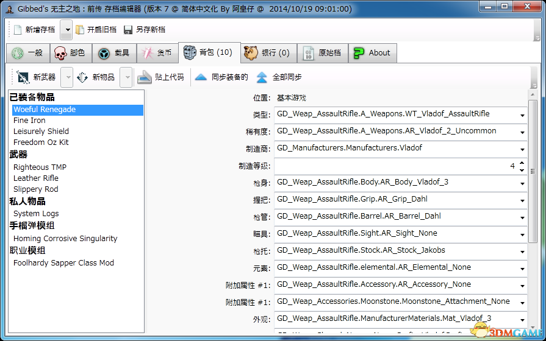Screen dimensions: 546x341
Task: Close the Gibbed's editor window
Action: coord(527,7)
